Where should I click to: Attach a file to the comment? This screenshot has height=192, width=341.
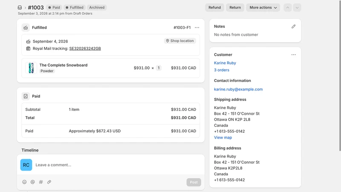(49, 182)
